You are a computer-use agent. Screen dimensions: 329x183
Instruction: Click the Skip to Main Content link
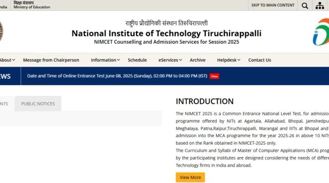tap(273, 5)
